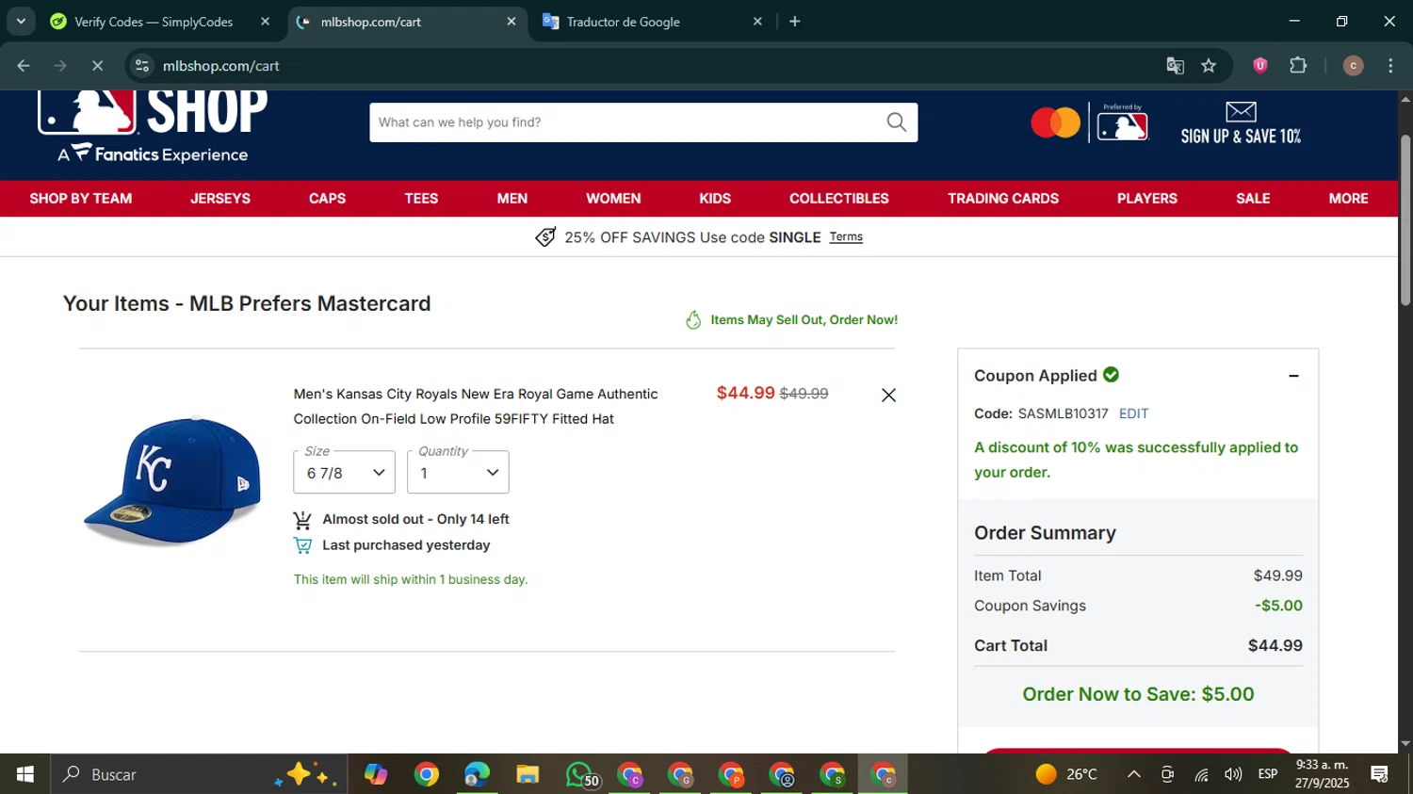Open the SALE menu
Image resolution: width=1413 pixels, height=794 pixels.
(x=1253, y=199)
